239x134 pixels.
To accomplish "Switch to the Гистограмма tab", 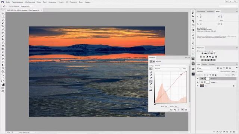I will pos(201,12).
